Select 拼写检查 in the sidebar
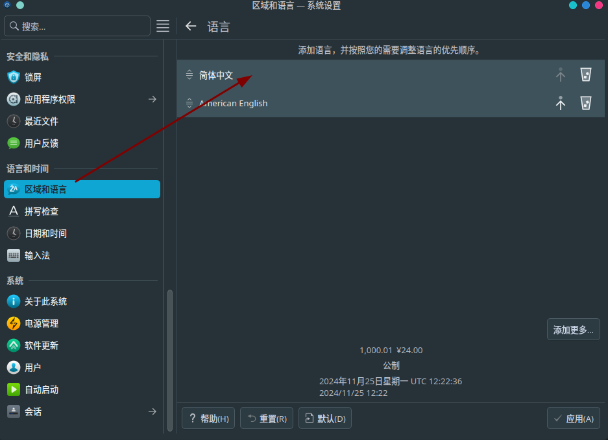608x440 pixels. tap(82, 211)
